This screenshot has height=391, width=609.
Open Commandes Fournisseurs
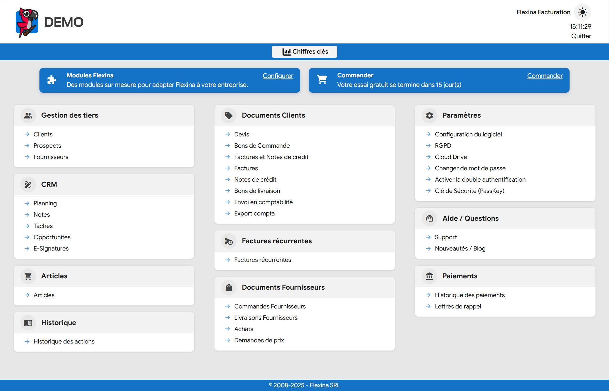(x=270, y=306)
